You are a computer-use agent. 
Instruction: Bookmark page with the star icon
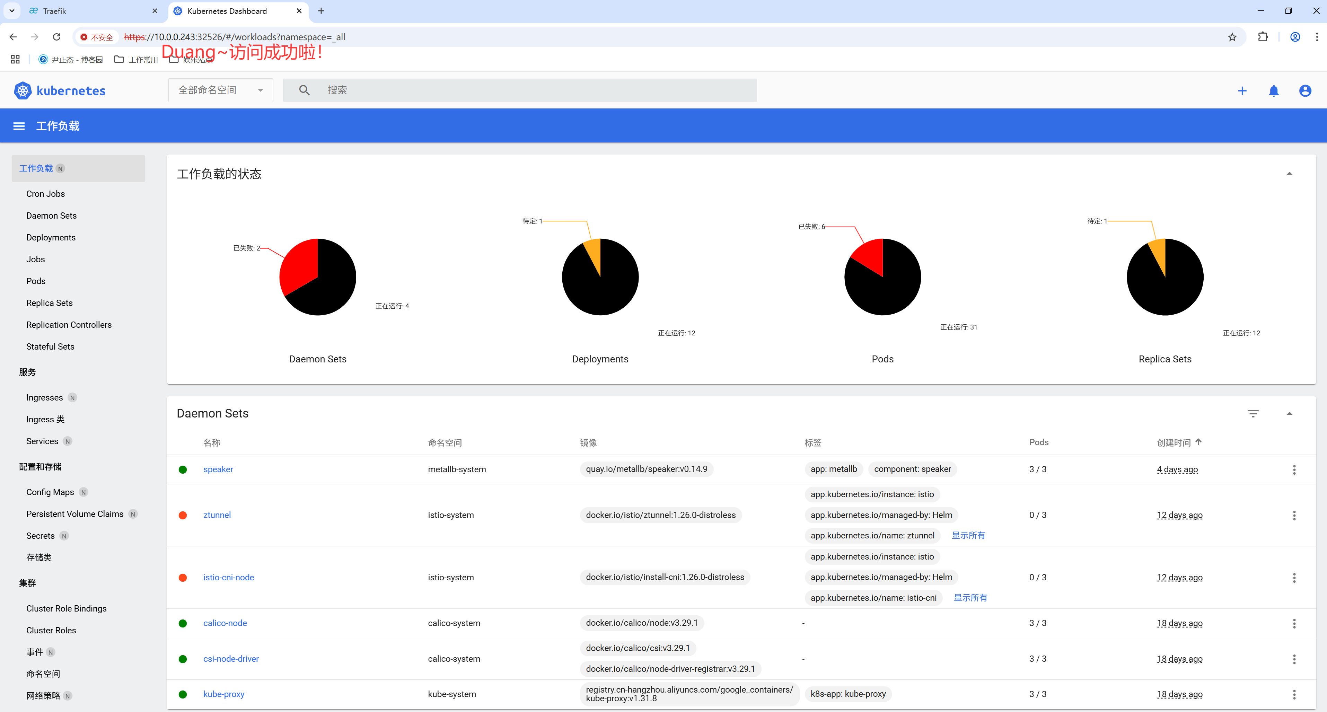coord(1232,37)
